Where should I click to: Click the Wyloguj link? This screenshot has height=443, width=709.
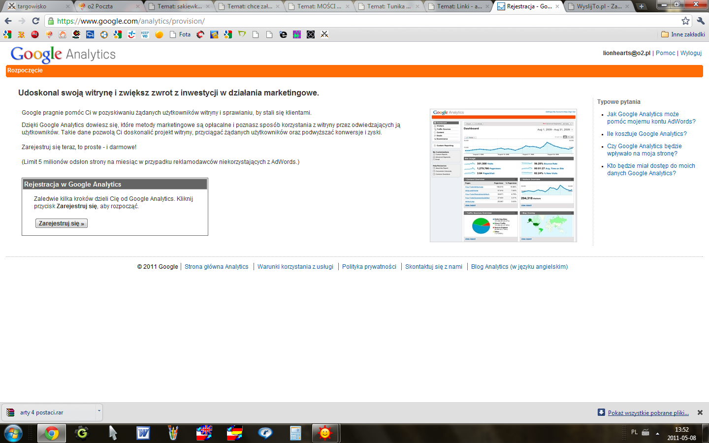click(691, 53)
